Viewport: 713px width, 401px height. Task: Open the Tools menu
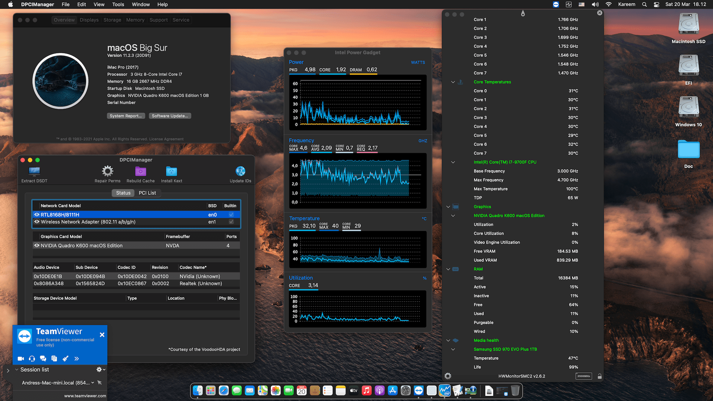coord(118,4)
